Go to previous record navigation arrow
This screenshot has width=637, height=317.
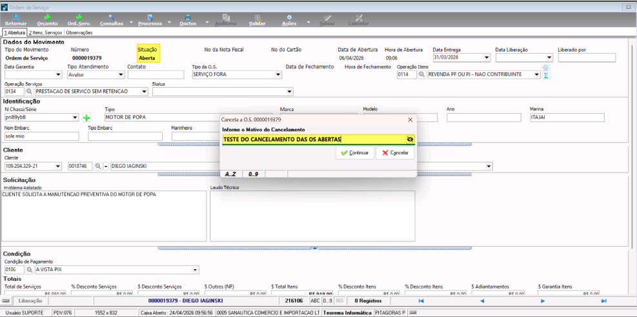[482, 301]
